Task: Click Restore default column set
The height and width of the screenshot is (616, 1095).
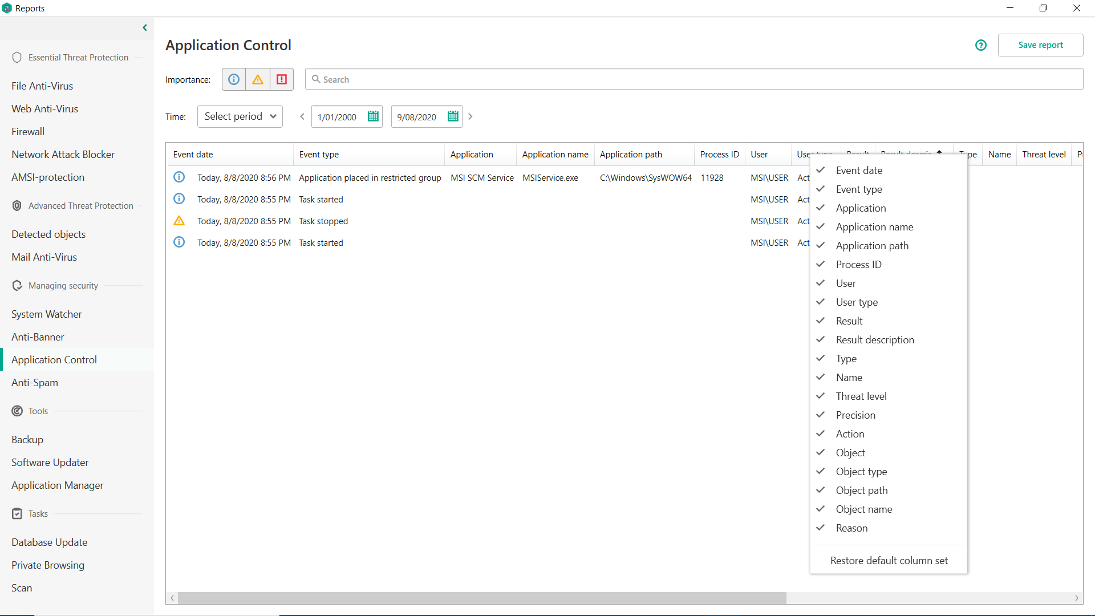Action: pyautogui.click(x=889, y=560)
